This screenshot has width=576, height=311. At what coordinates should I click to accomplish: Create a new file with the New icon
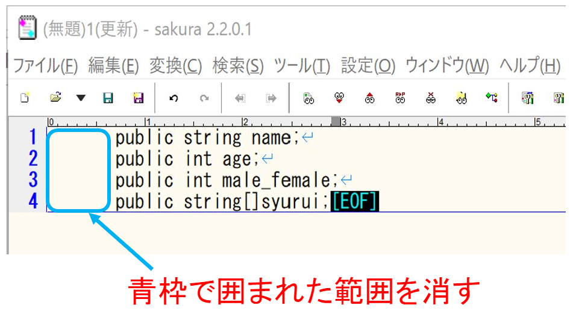point(25,98)
